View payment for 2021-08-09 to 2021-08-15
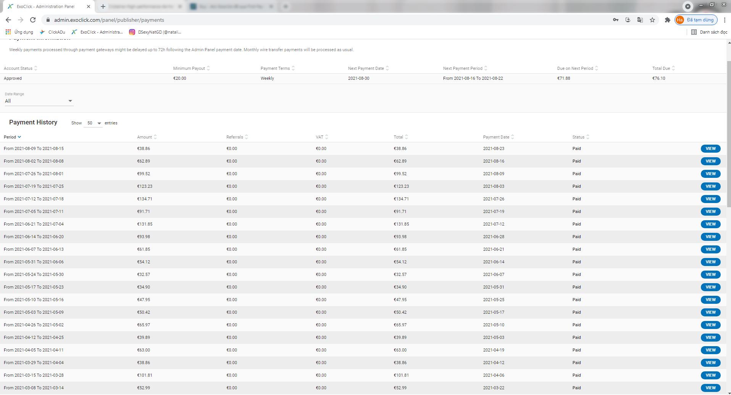This screenshot has width=731, height=395. tap(710, 149)
